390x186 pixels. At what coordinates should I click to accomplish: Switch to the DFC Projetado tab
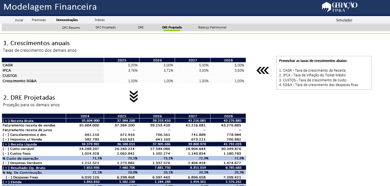coord(106,28)
